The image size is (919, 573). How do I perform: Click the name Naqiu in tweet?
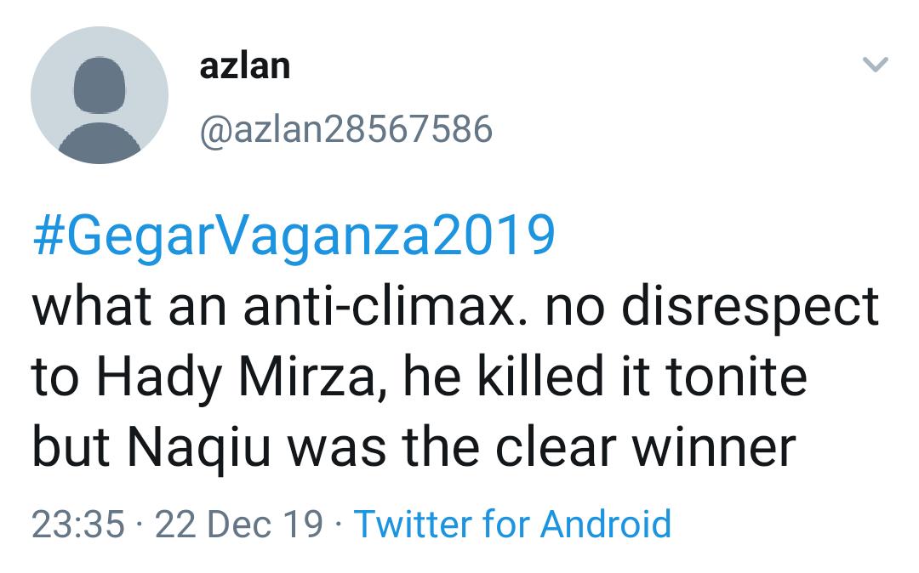199,450
